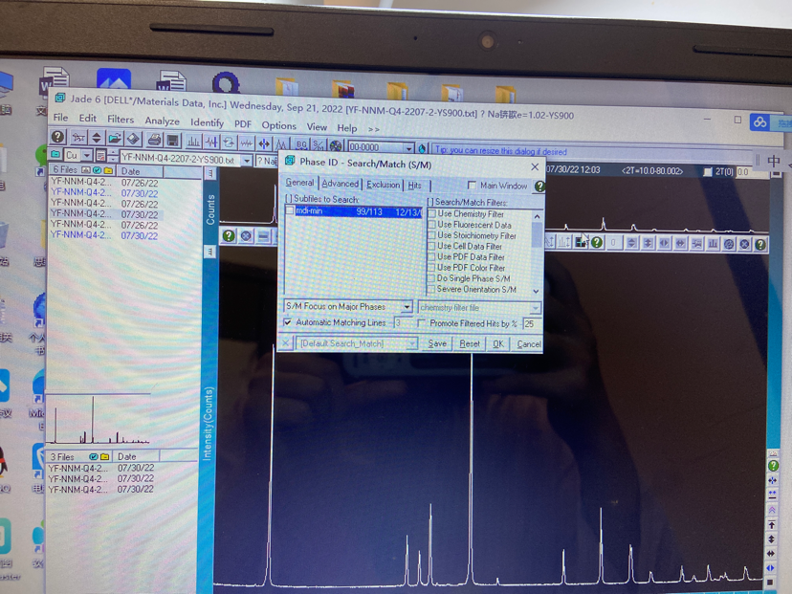Click the stepper arrows beside the report icon

pyautogui.click(x=113, y=156)
